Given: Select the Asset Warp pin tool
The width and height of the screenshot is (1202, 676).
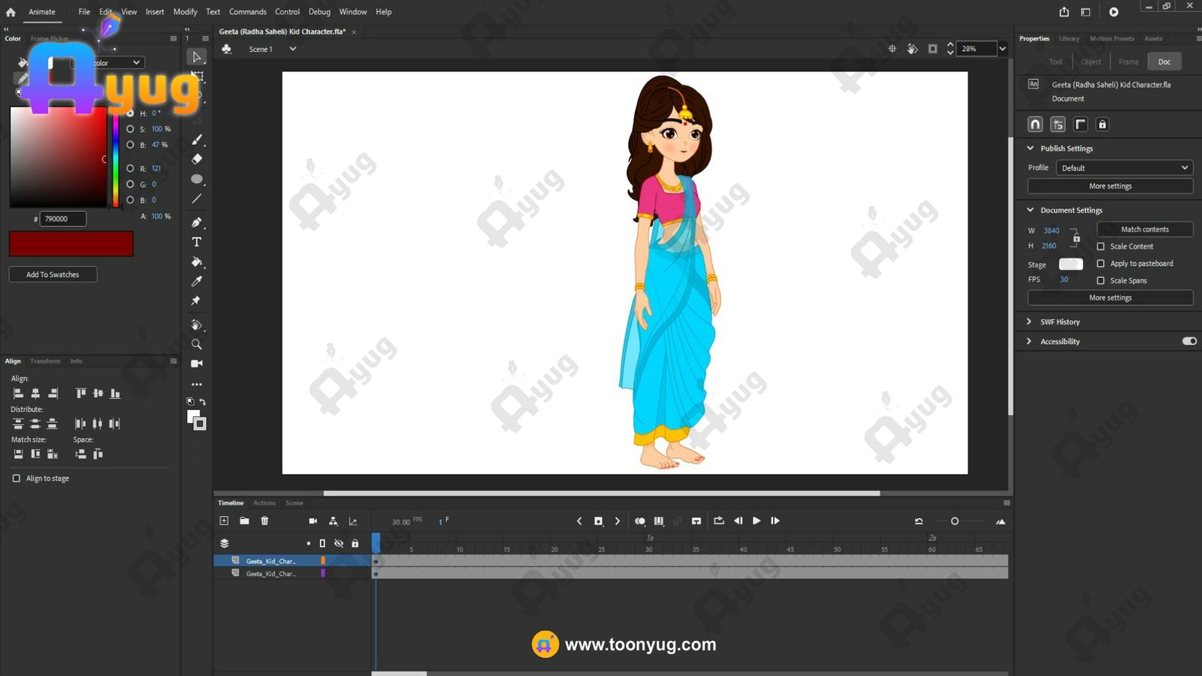Looking at the screenshot, I should pos(197,300).
